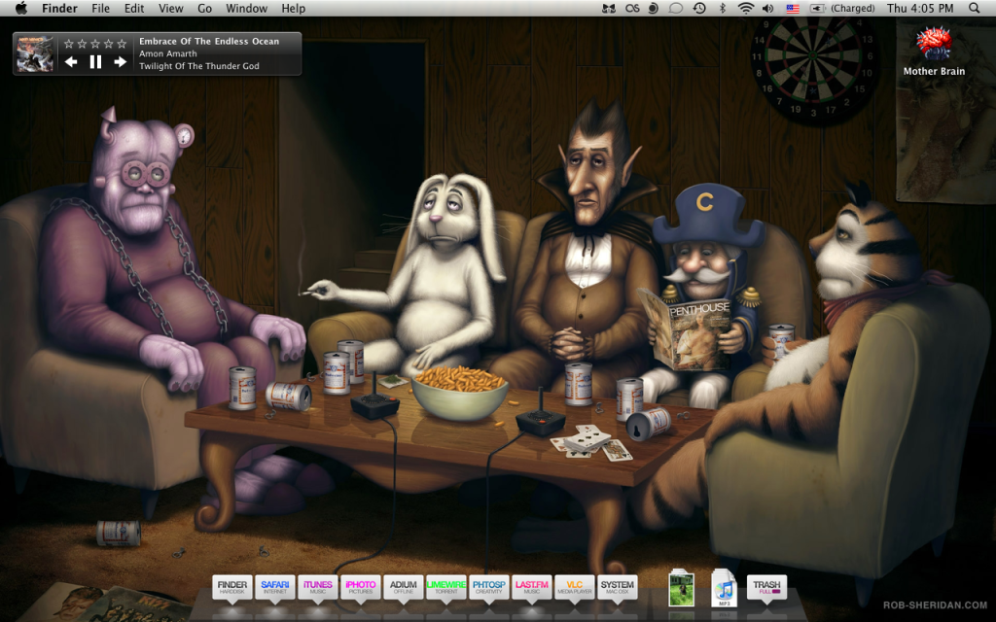Image resolution: width=996 pixels, height=622 pixels.
Task: Open Spotlight search
Action: point(975,8)
